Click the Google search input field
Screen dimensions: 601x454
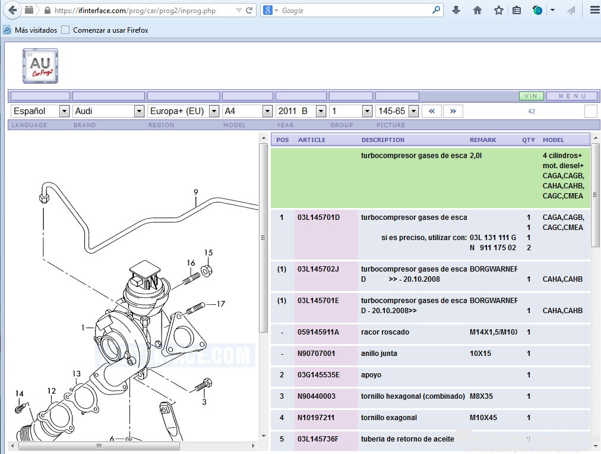click(355, 10)
